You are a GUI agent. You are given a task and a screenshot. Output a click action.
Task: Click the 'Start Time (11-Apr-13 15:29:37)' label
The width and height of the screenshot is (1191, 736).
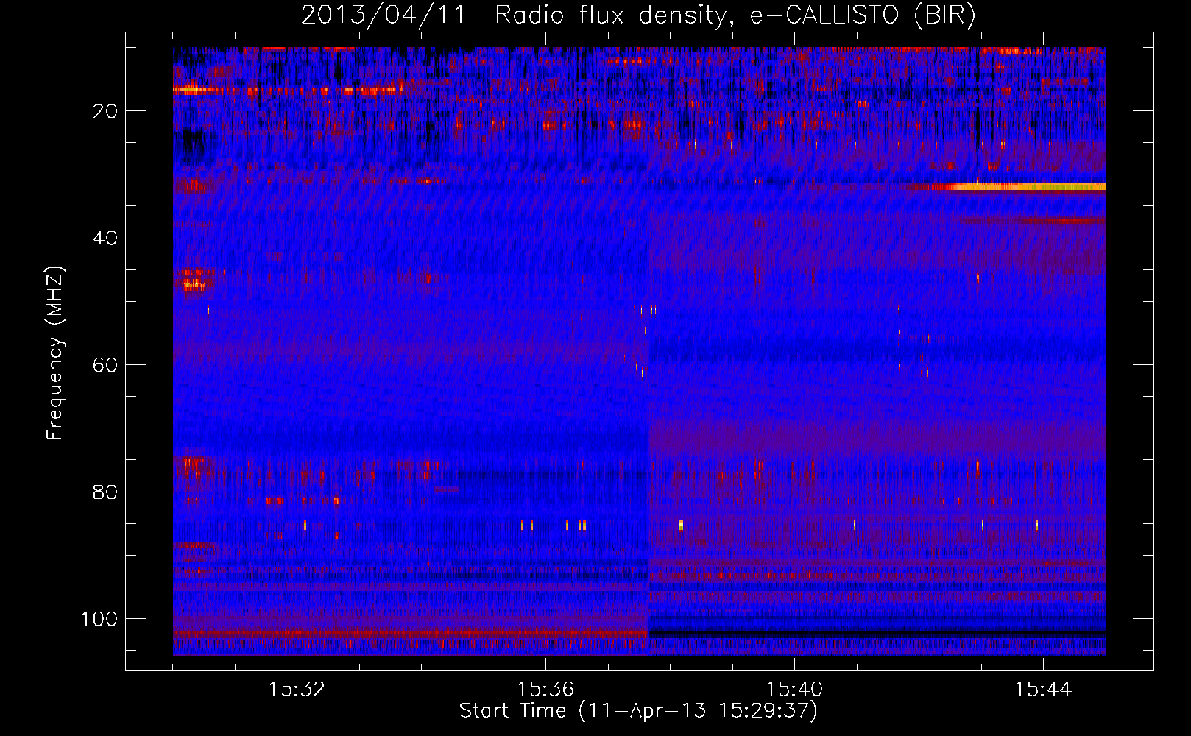638,711
